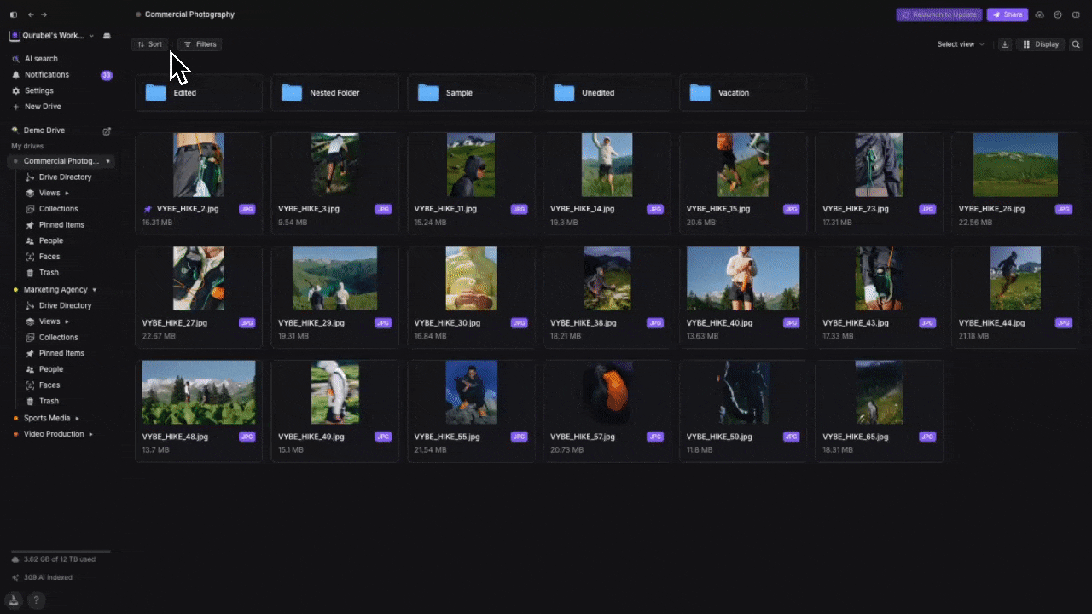Image resolution: width=1092 pixels, height=614 pixels.
Task: Open Trash under Marketing Agency drive
Action: pyautogui.click(x=49, y=401)
